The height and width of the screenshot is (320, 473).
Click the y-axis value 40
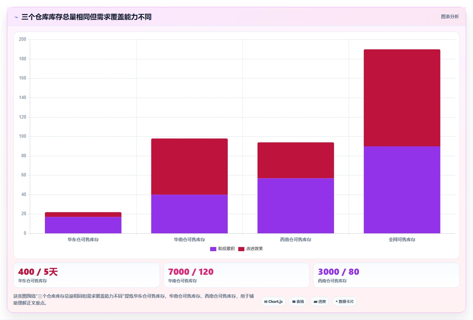tap(24, 195)
